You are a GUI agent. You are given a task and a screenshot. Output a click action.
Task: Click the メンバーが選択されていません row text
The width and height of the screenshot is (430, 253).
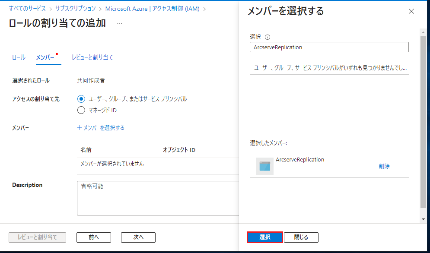[x=112, y=164]
